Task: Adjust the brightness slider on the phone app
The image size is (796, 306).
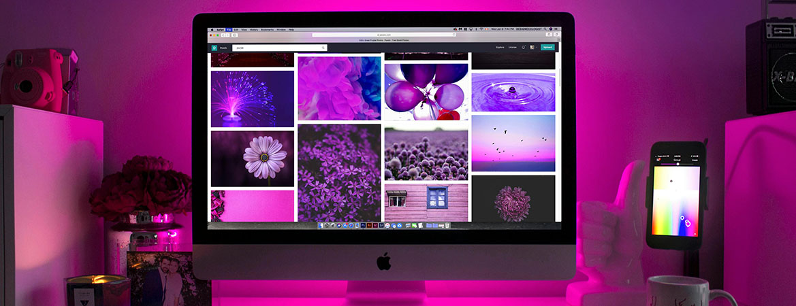Action: coord(678,164)
